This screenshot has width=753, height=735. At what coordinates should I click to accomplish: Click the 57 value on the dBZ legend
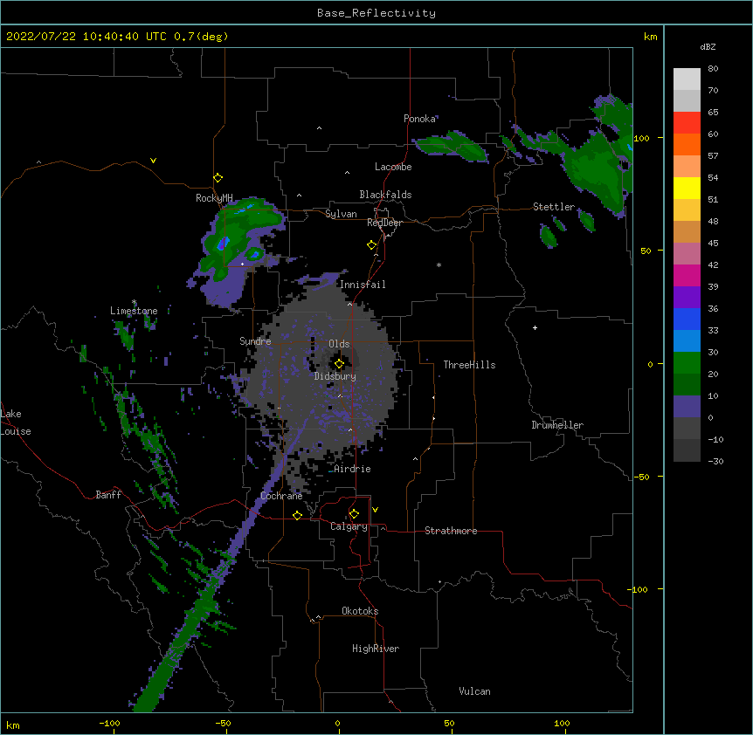point(713,156)
